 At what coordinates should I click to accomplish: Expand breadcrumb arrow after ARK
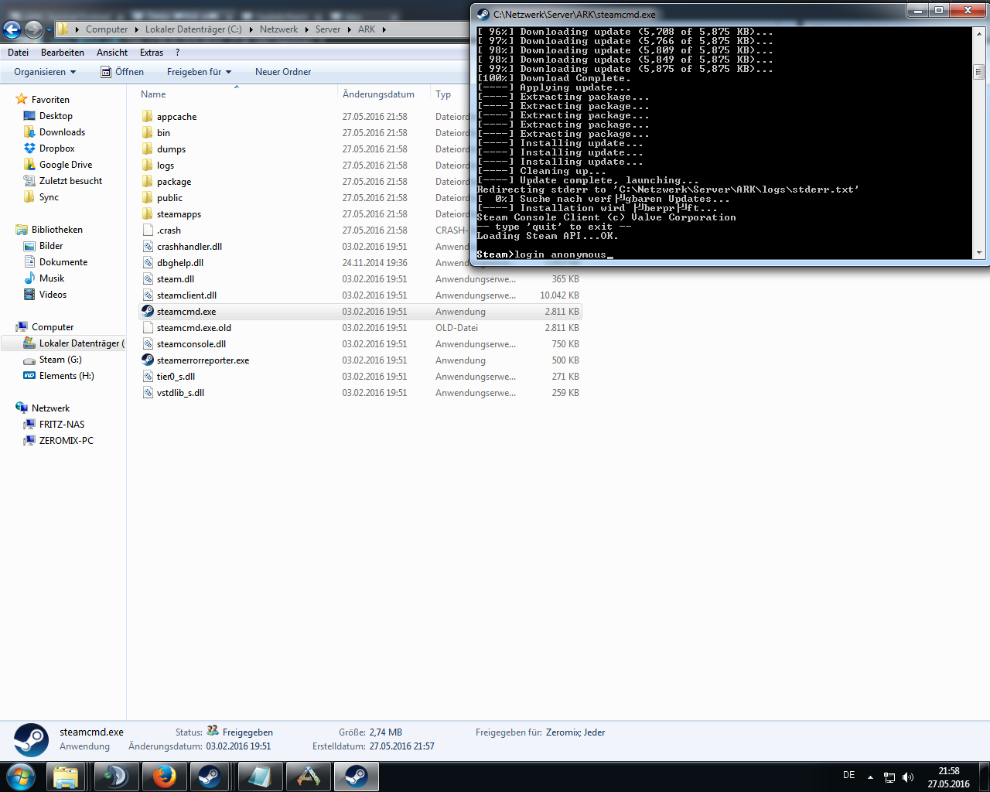(x=384, y=29)
